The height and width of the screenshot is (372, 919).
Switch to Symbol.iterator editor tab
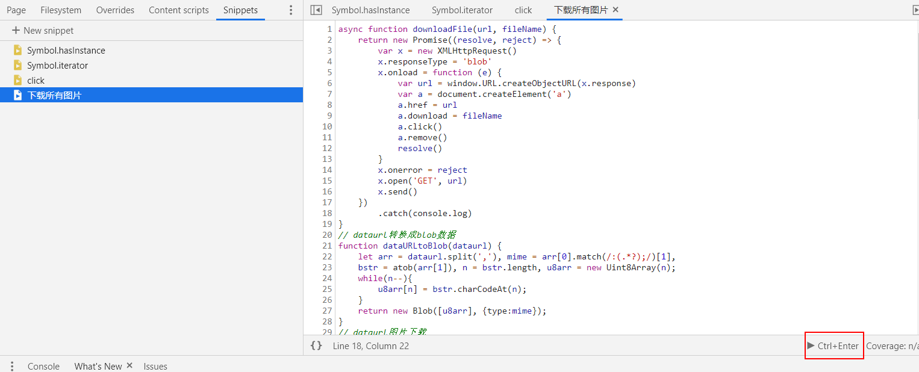pos(462,10)
